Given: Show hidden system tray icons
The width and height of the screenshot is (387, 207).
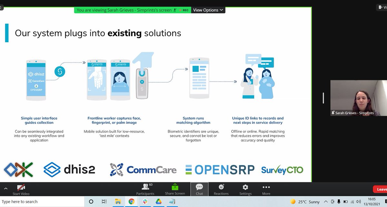Looking at the screenshot, I should point(326,202).
